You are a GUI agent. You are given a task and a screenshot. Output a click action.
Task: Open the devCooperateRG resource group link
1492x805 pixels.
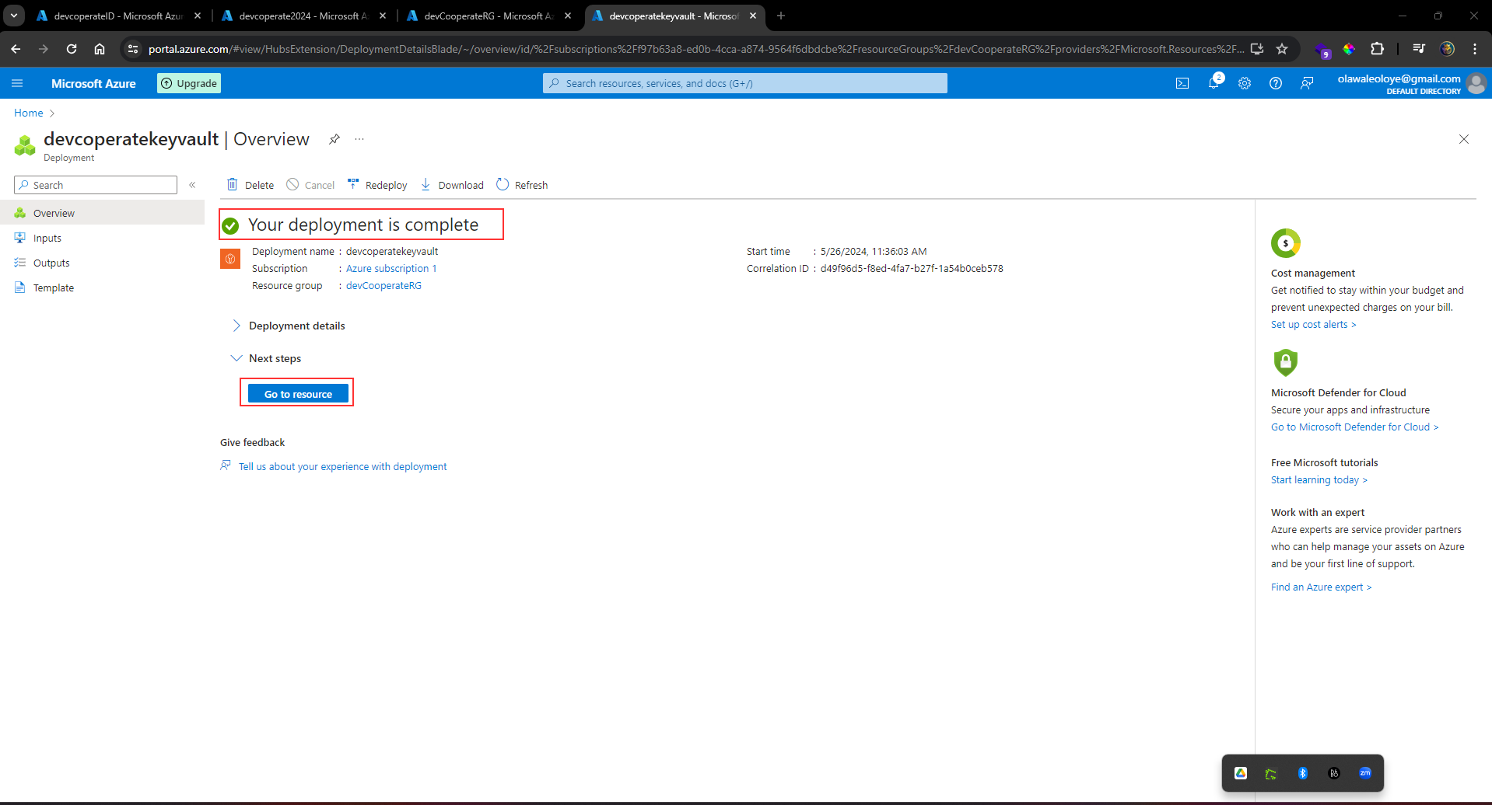tap(384, 286)
